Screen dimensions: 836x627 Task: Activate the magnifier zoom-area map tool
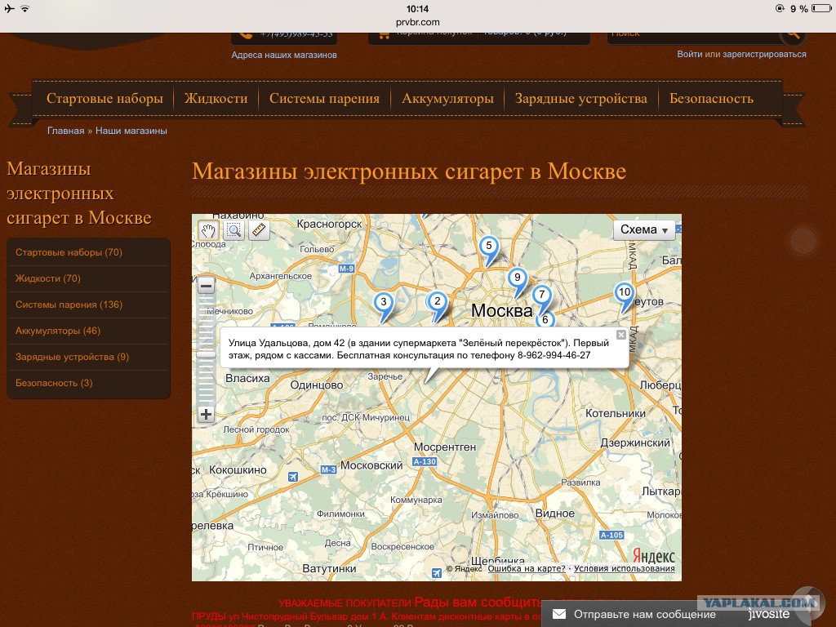[x=233, y=230]
